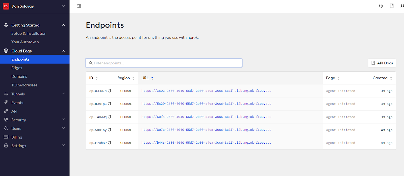Viewport: 404px width, 176px height.
Task: Click GLOBAL region in the ep..uJMTpC row
Action: coord(126,104)
